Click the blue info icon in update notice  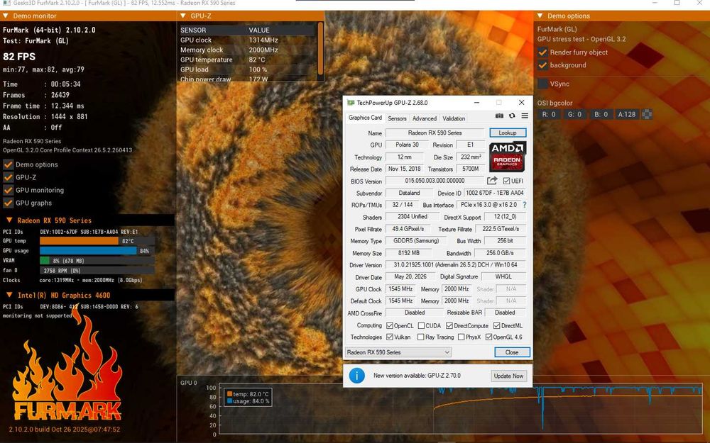tap(357, 376)
